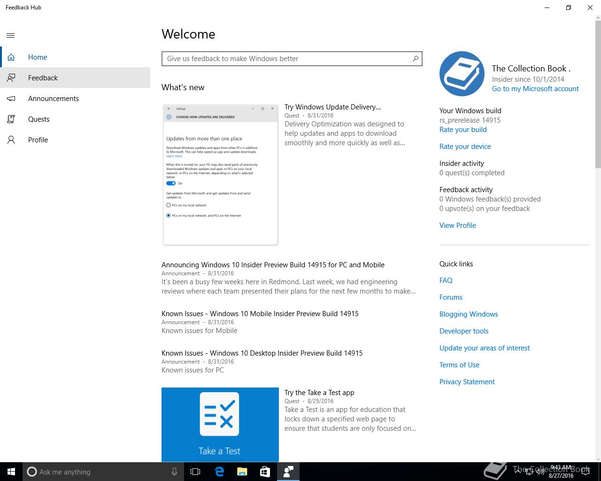This screenshot has width=601, height=481.
Task: Click Ask me anything Cortana search box
Action: 102,472
